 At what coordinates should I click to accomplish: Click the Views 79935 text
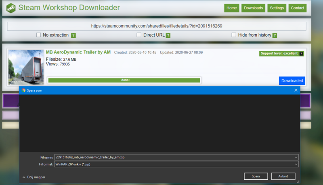(58, 64)
